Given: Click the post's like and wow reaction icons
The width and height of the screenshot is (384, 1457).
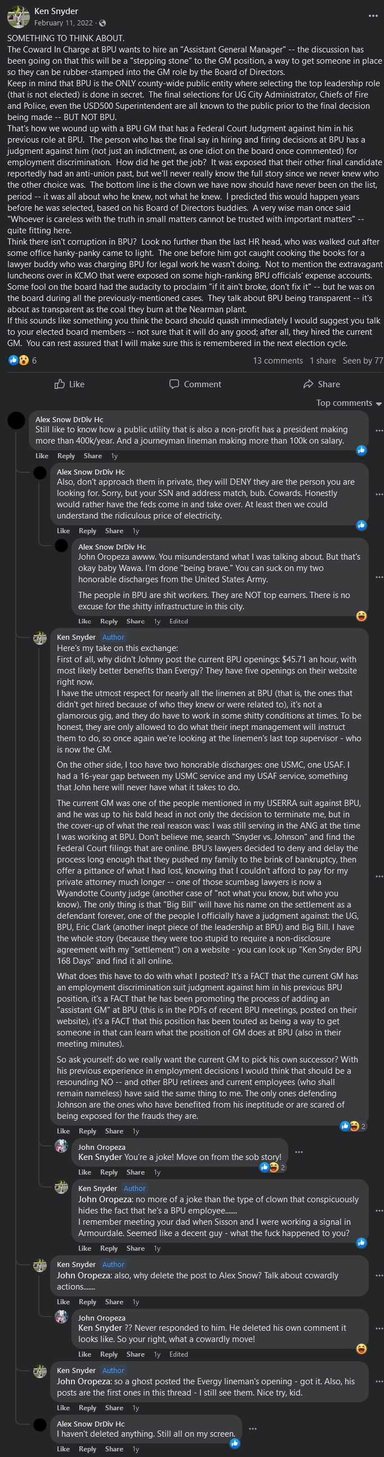Looking at the screenshot, I should 19,360.
